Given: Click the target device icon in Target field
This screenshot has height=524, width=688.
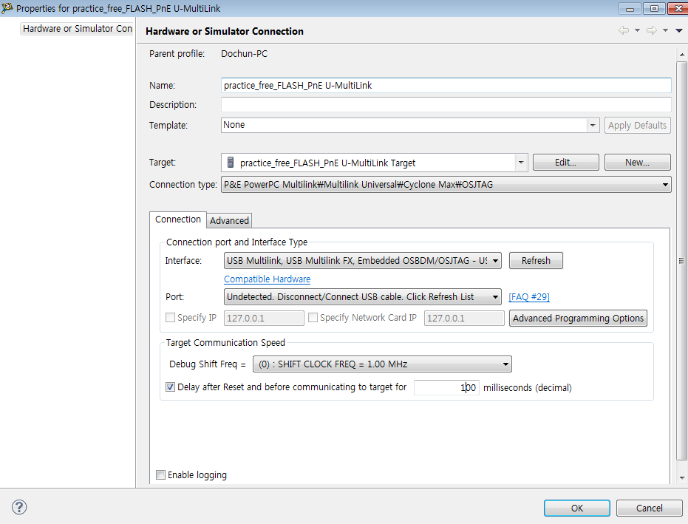Looking at the screenshot, I should (231, 163).
